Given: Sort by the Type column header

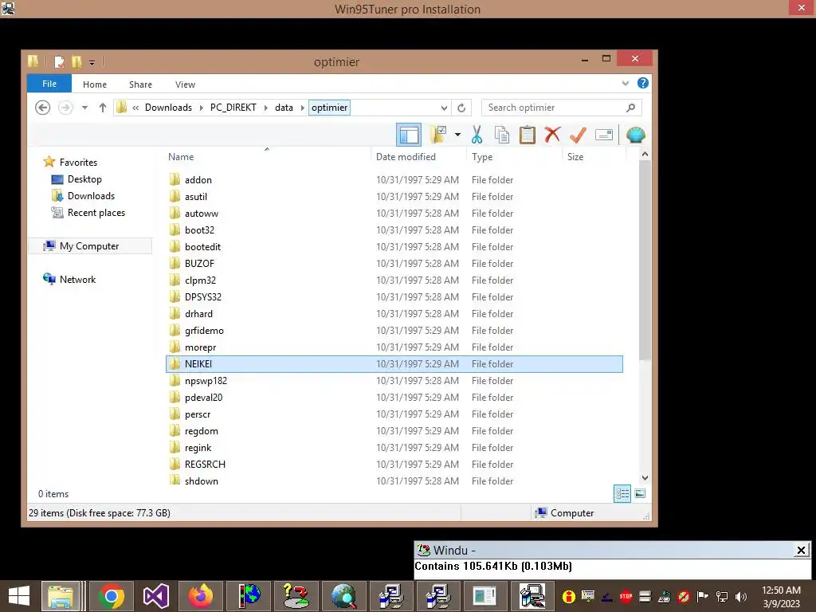Looking at the screenshot, I should (x=482, y=157).
